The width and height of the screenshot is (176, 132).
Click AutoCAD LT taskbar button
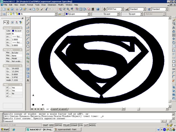40,130
